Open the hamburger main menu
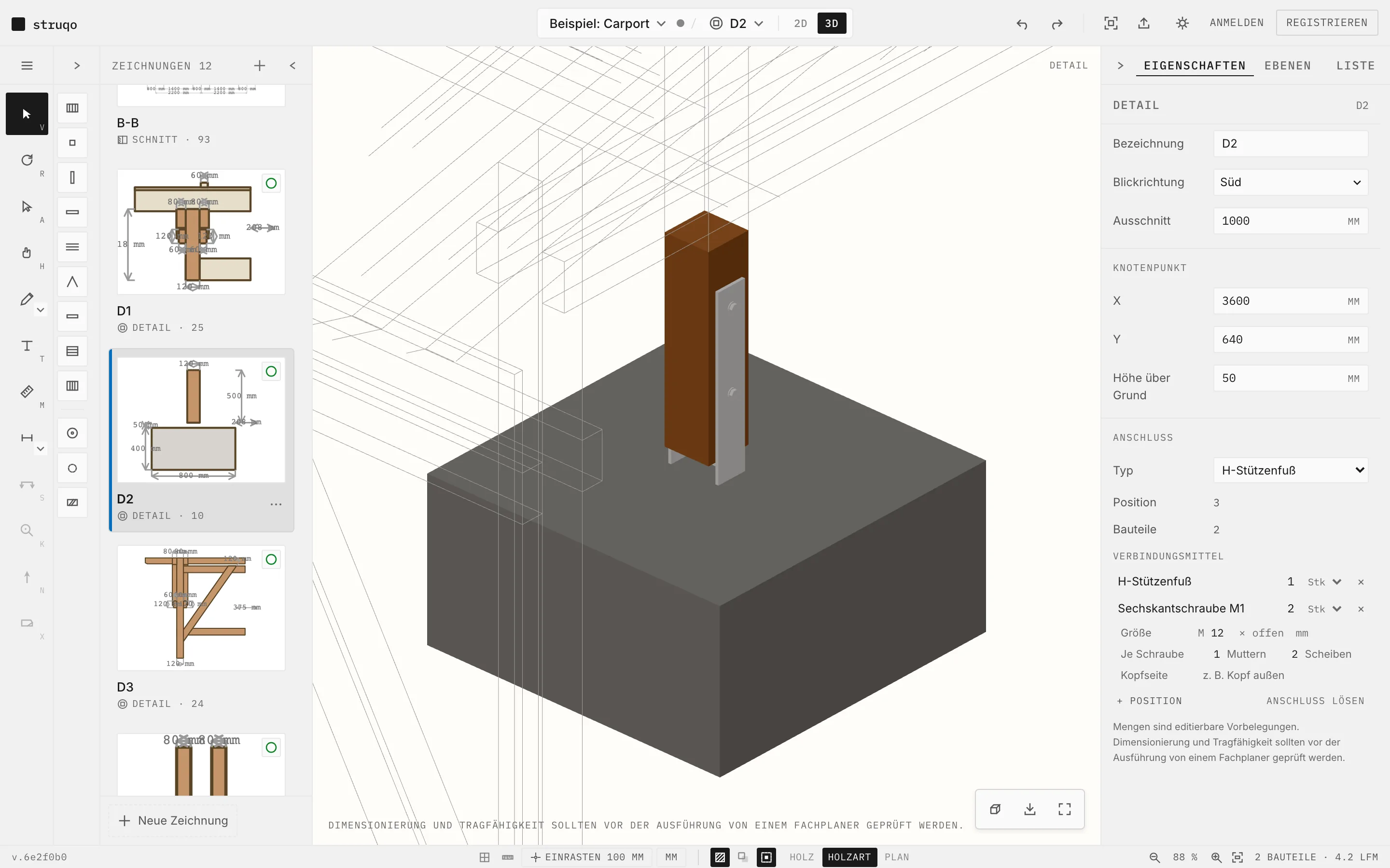 pyautogui.click(x=27, y=66)
